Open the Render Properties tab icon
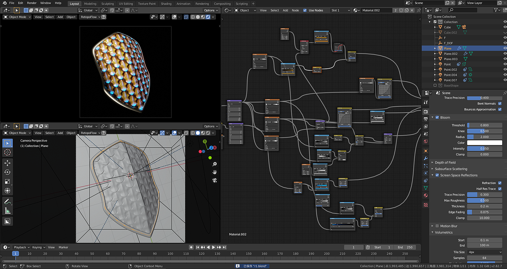The image size is (507, 269). point(426,111)
